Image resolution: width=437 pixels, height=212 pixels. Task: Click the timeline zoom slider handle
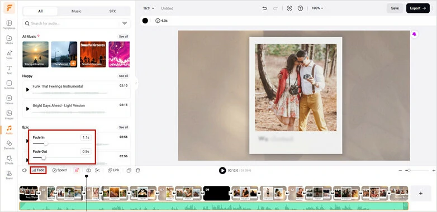pyautogui.click(x=409, y=170)
